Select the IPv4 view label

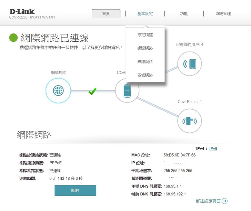click(x=200, y=148)
